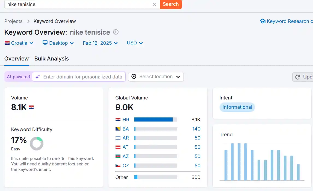
Task: Open the Select location dropdown
Action: pos(156,77)
